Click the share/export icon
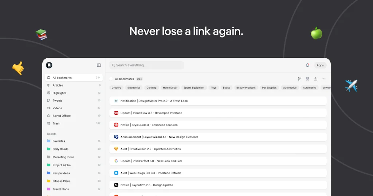The width and height of the screenshot is (373, 196). coord(315,79)
